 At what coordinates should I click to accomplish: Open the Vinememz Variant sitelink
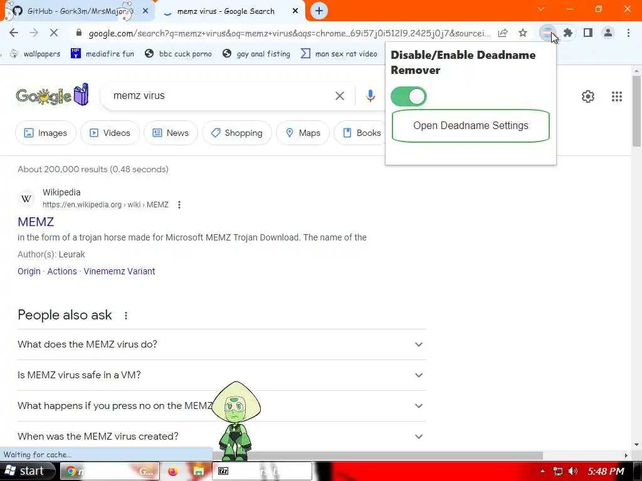(x=119, y=271)
